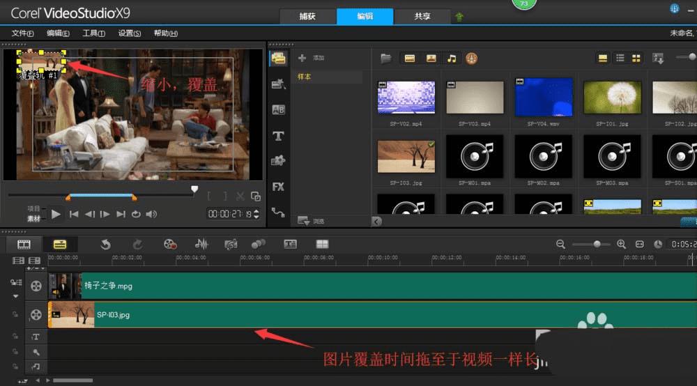Select the SP-I03.jpg overlay clip

click(x=372, y=315)
